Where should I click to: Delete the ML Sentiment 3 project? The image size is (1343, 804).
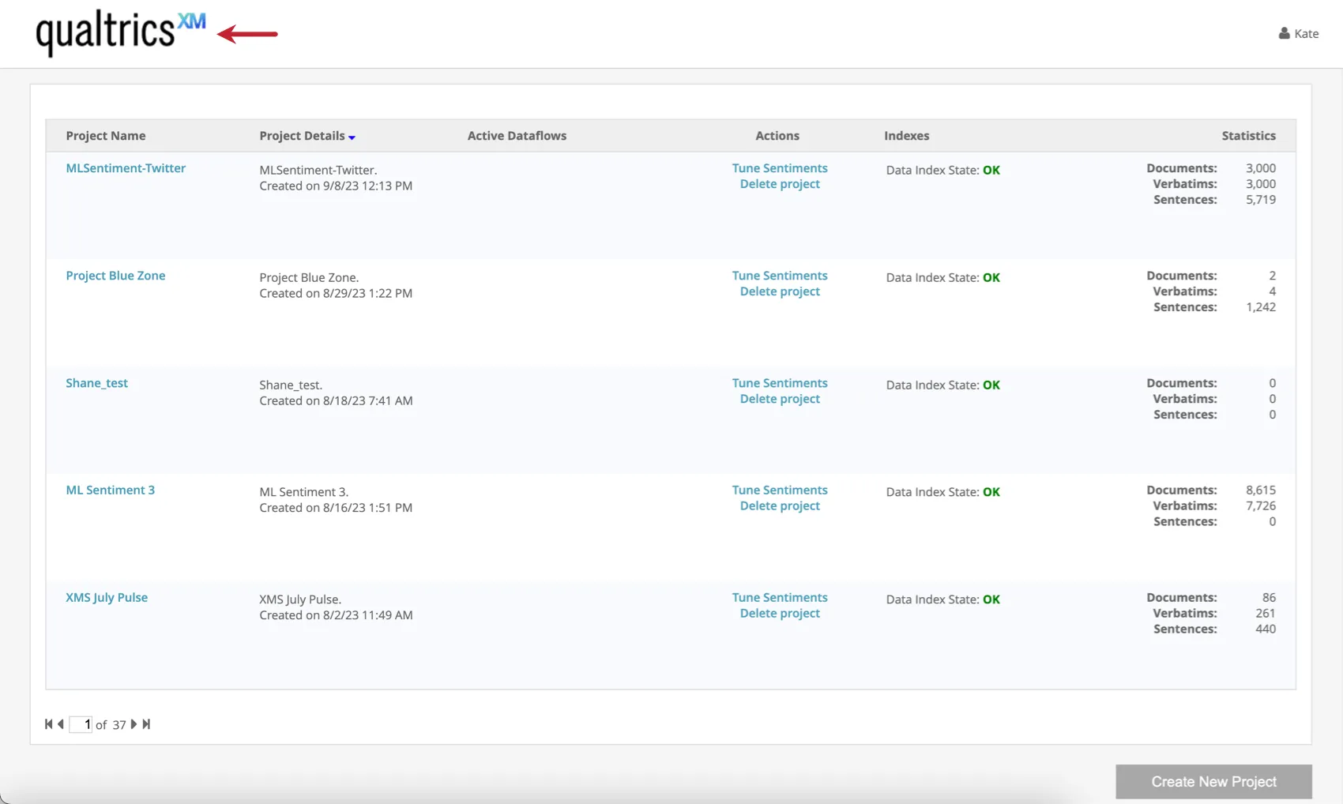click(780, 505)
